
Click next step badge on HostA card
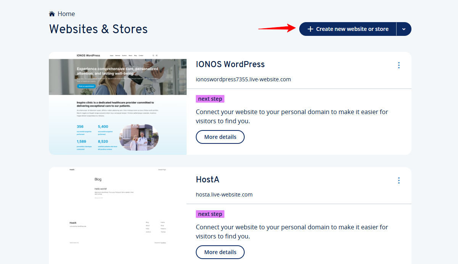pyautogui.click(x=210, y=214)
